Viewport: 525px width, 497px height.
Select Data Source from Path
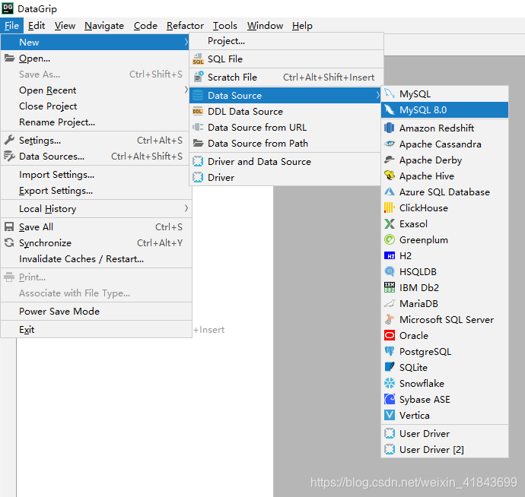[x=285, y=143]
